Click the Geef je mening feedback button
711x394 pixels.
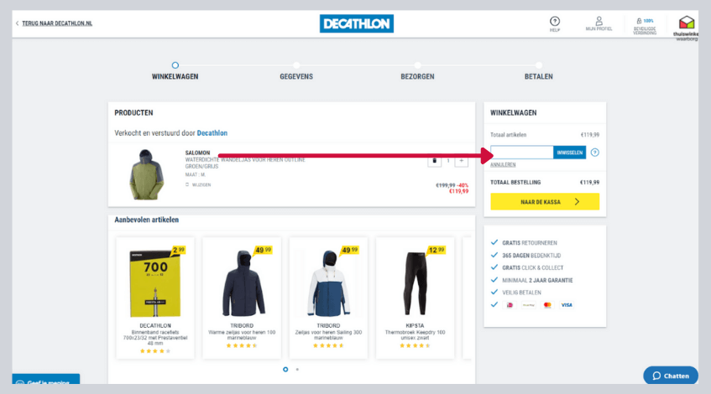[46, 380]
